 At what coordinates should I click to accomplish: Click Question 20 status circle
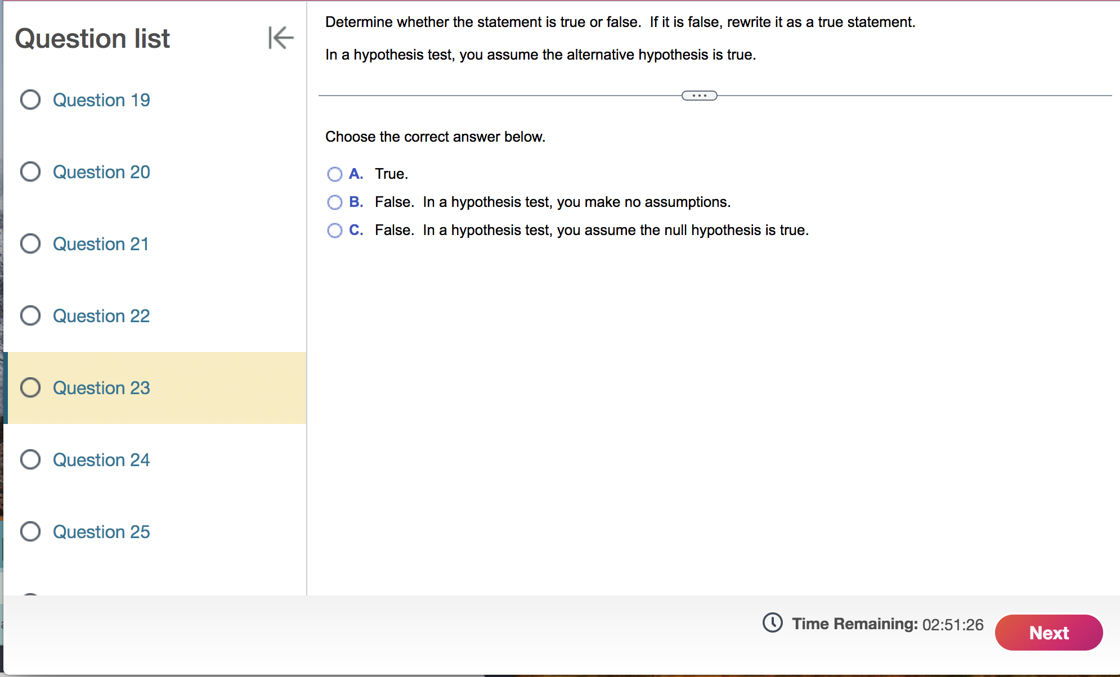[30, 171]
